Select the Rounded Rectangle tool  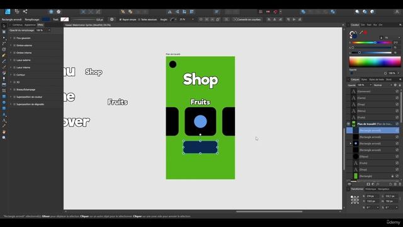click(x=4, y=108)
